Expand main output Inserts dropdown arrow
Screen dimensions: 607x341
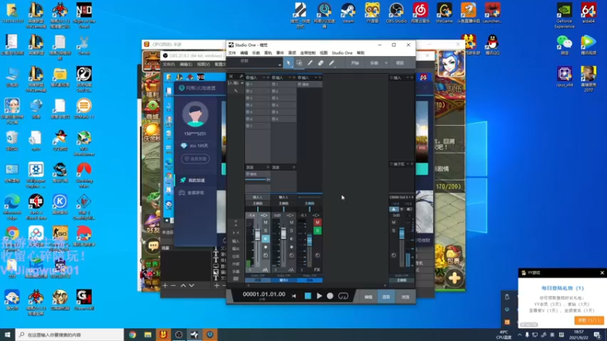[x=407, y=78]
